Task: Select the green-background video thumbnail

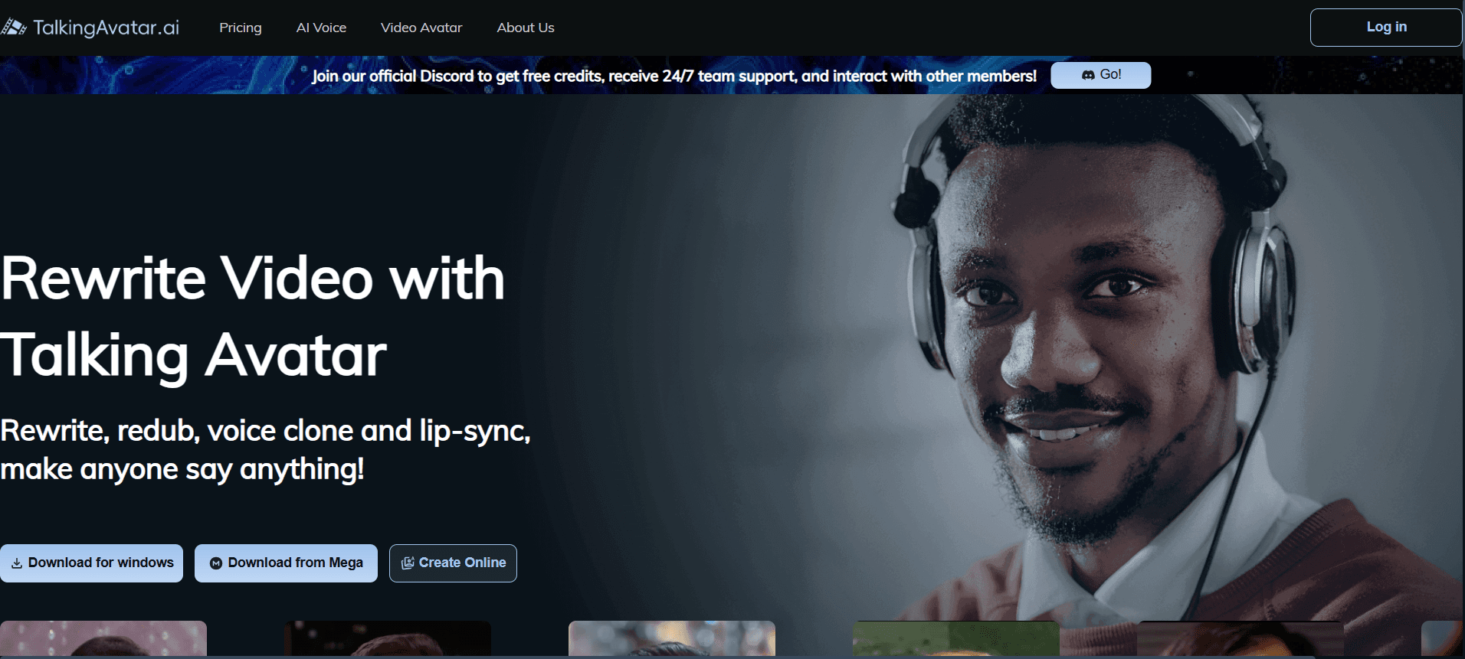Action: pyautogui.click(x=955, y=638)
